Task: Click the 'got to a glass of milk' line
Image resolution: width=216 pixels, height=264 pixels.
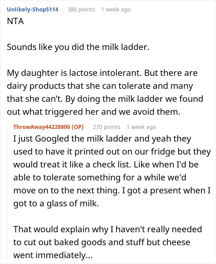Action: pos(56,204)
